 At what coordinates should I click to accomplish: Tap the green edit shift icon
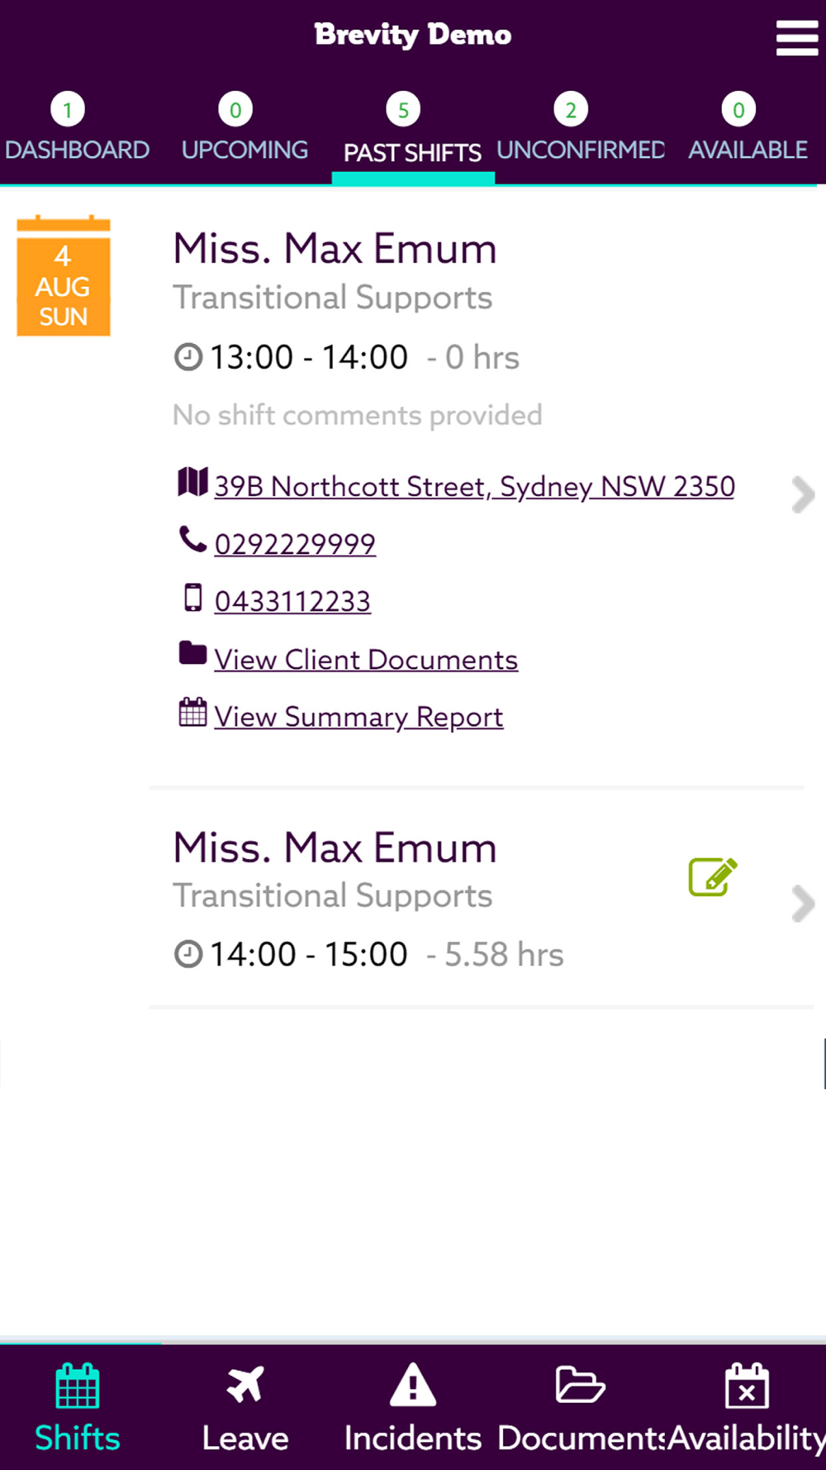pyautogui.click(x=713, y=877)
